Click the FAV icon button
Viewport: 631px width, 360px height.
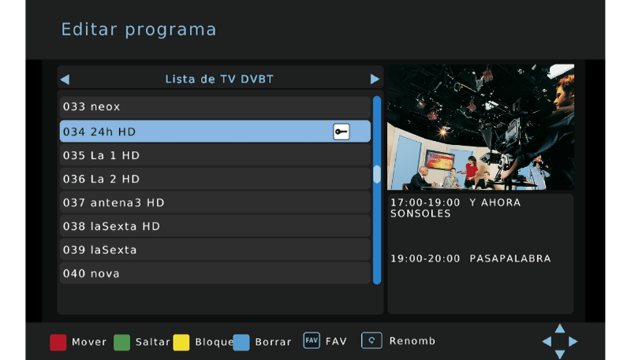tap(312, 340)
